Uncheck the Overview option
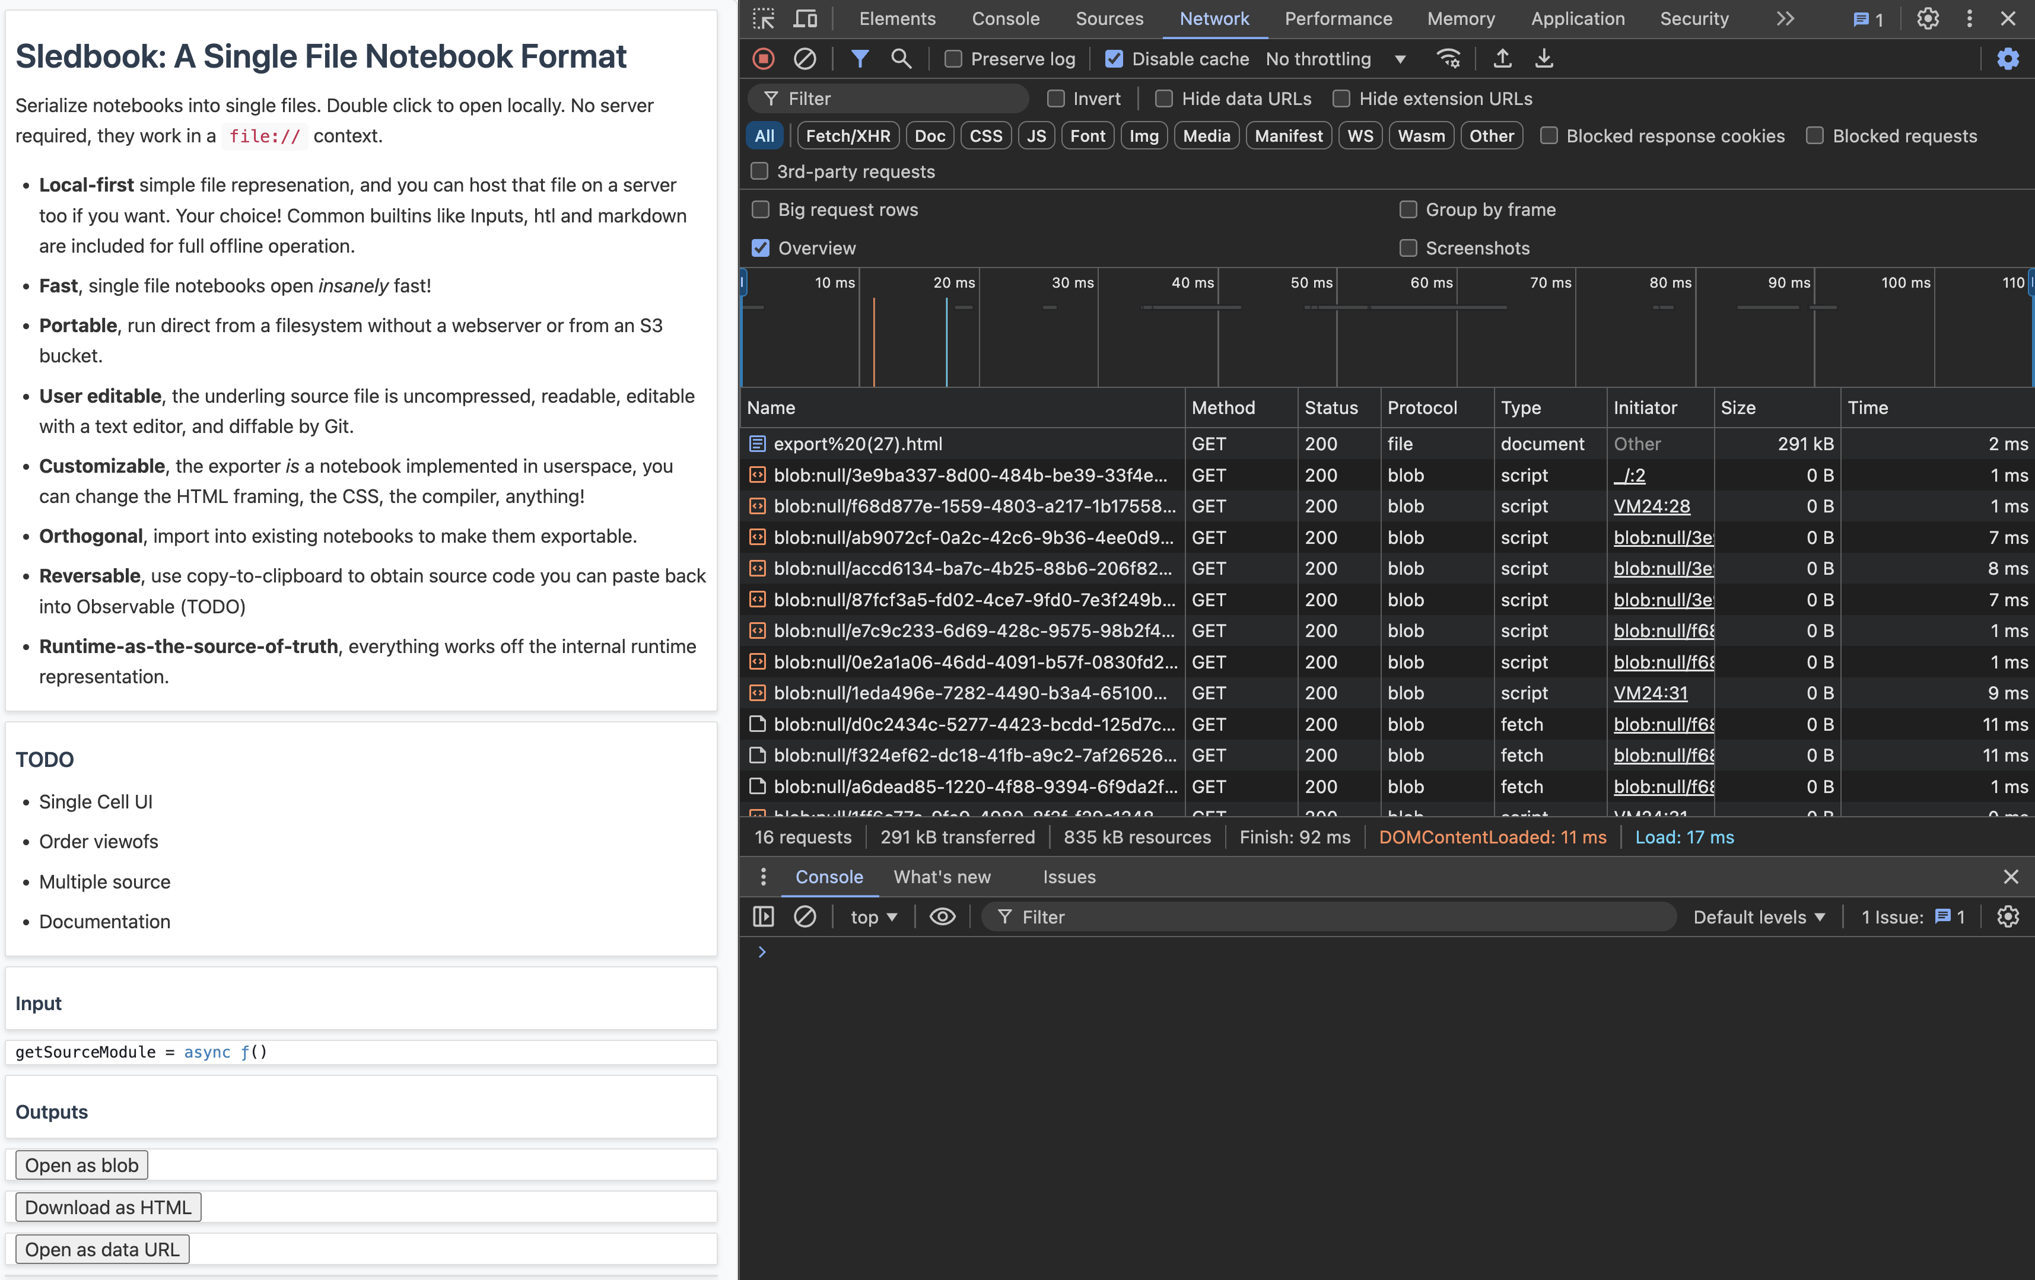This screenshot has height=1280, width=2035. [761, 247]
